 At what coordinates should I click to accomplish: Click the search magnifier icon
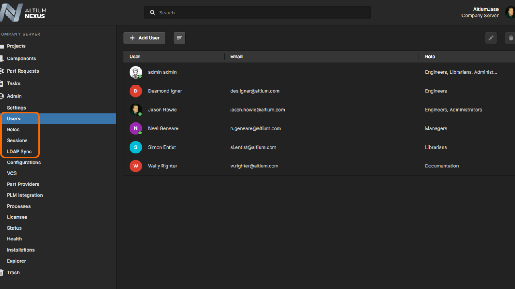click(x=152, y=12)
